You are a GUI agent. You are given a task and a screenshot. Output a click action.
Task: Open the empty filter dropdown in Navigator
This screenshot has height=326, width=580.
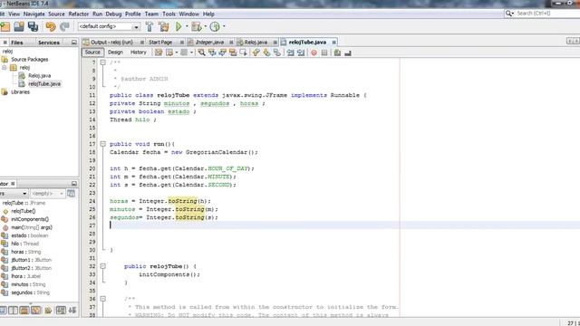coord(47,193)
